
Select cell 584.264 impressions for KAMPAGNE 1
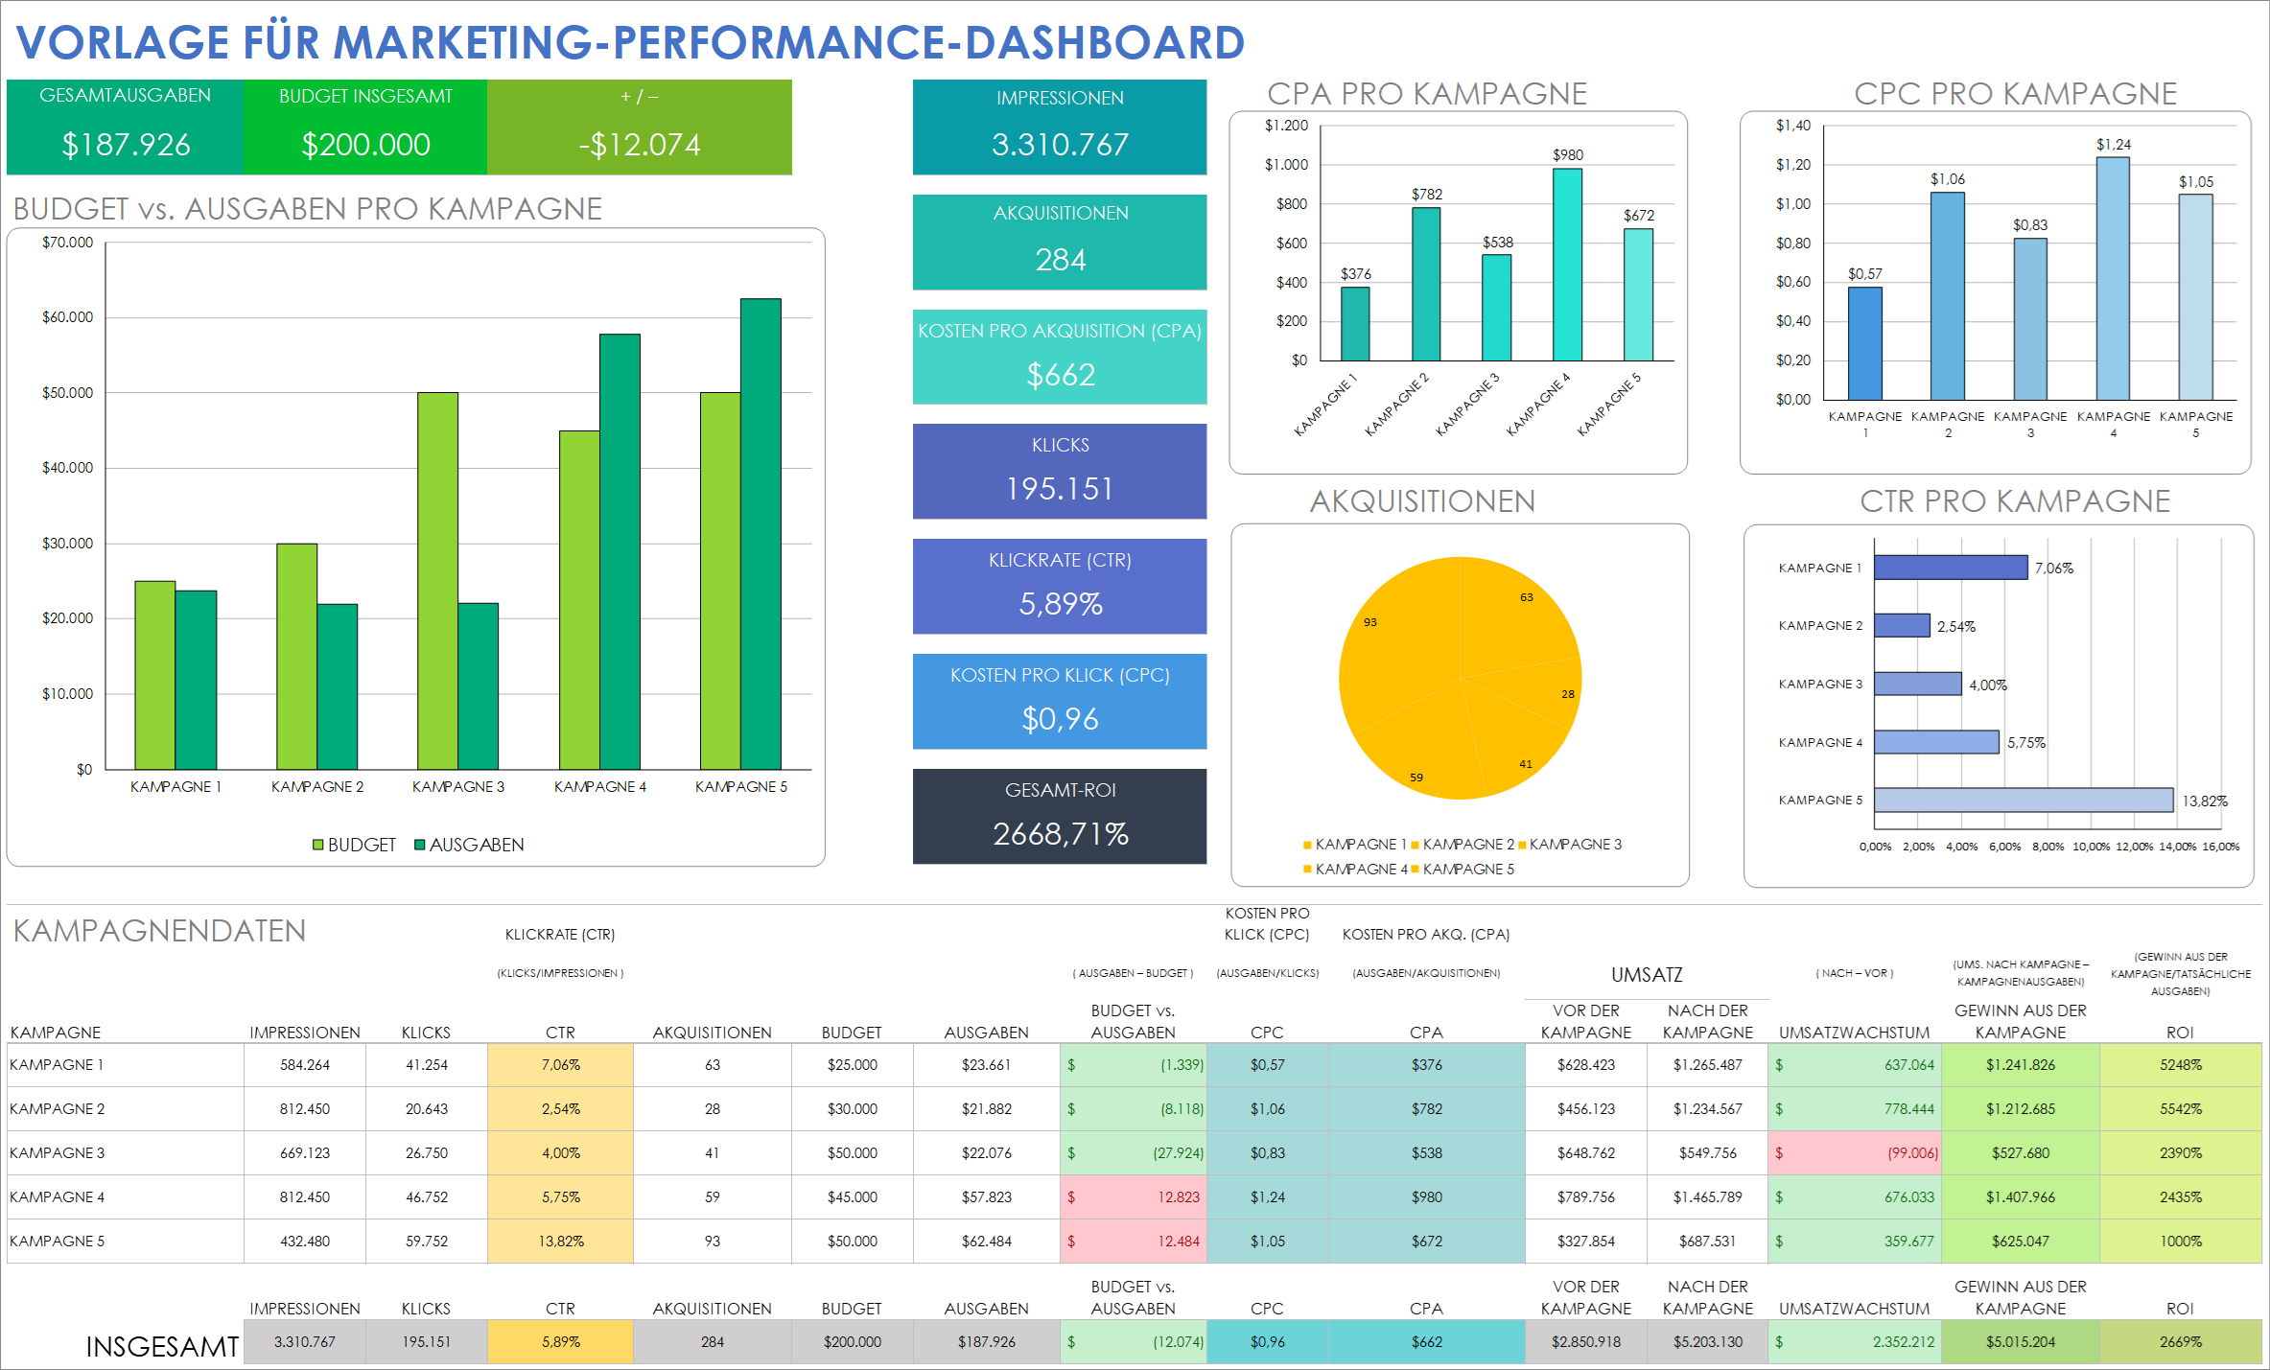click(305, 1065)
